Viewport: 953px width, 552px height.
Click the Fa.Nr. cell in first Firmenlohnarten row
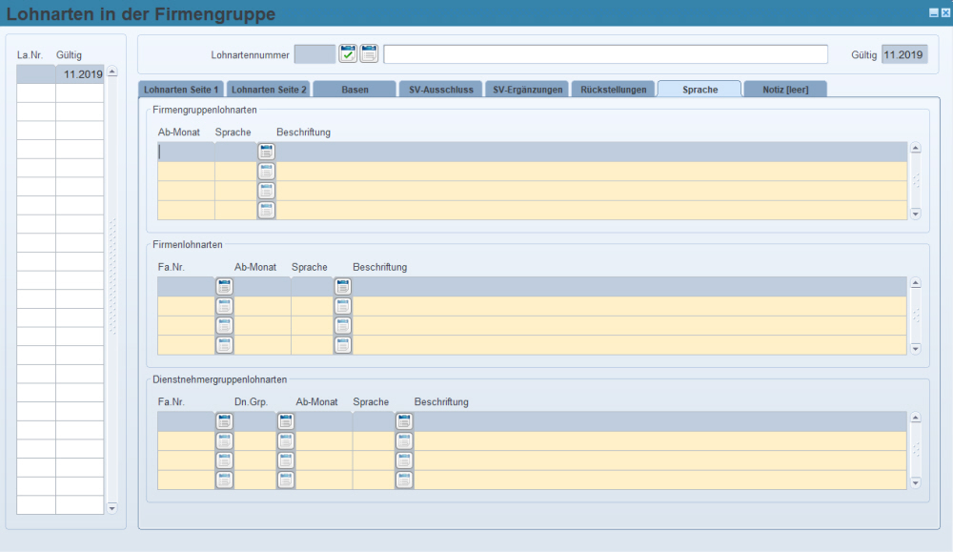[187, 286]
